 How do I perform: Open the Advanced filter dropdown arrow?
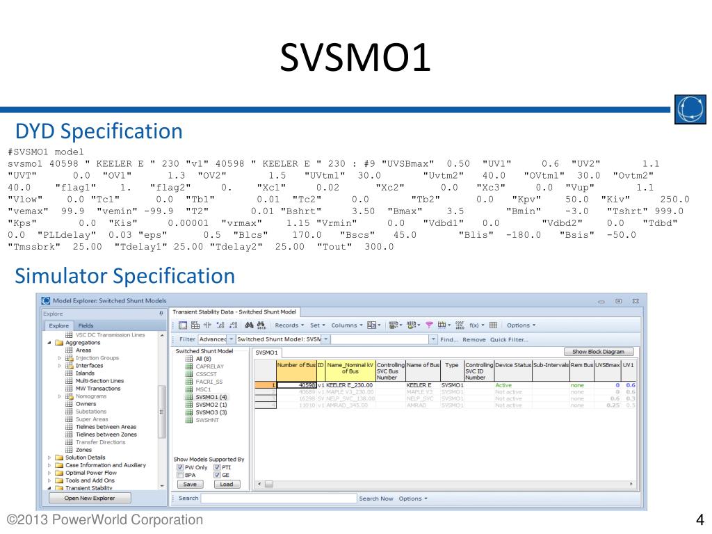coord(231,339)
